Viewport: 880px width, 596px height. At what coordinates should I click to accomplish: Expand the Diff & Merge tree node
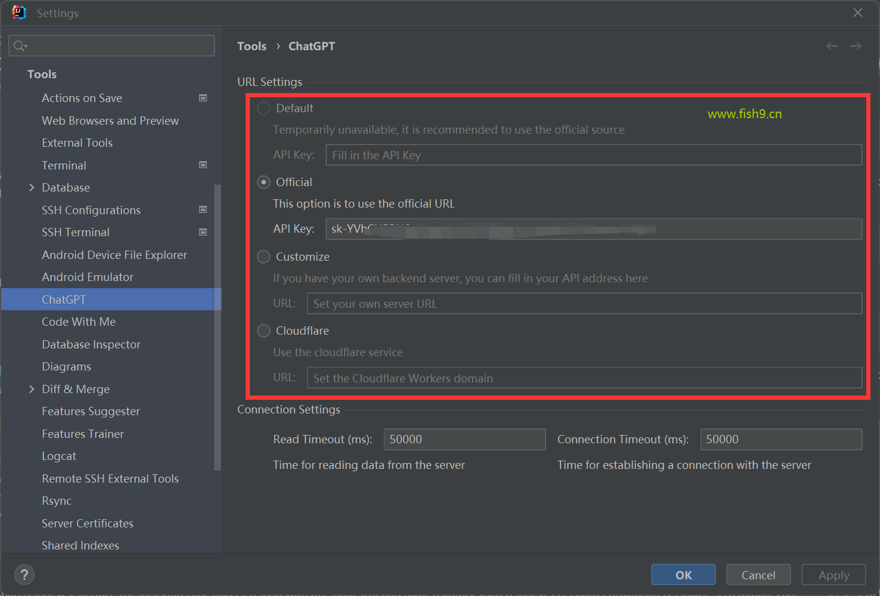[x=32, y=389]
